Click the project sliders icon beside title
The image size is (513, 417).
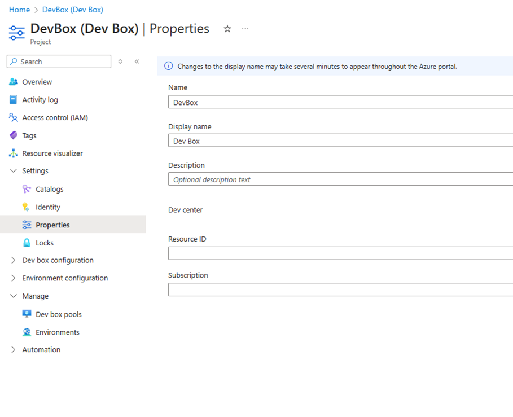pyautogui.click(x=17, y=33)
